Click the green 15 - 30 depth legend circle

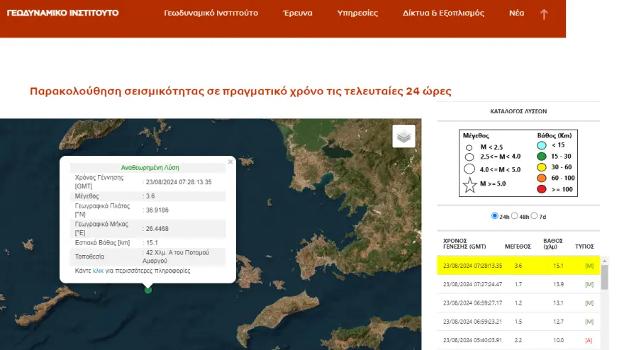[542, 155]
